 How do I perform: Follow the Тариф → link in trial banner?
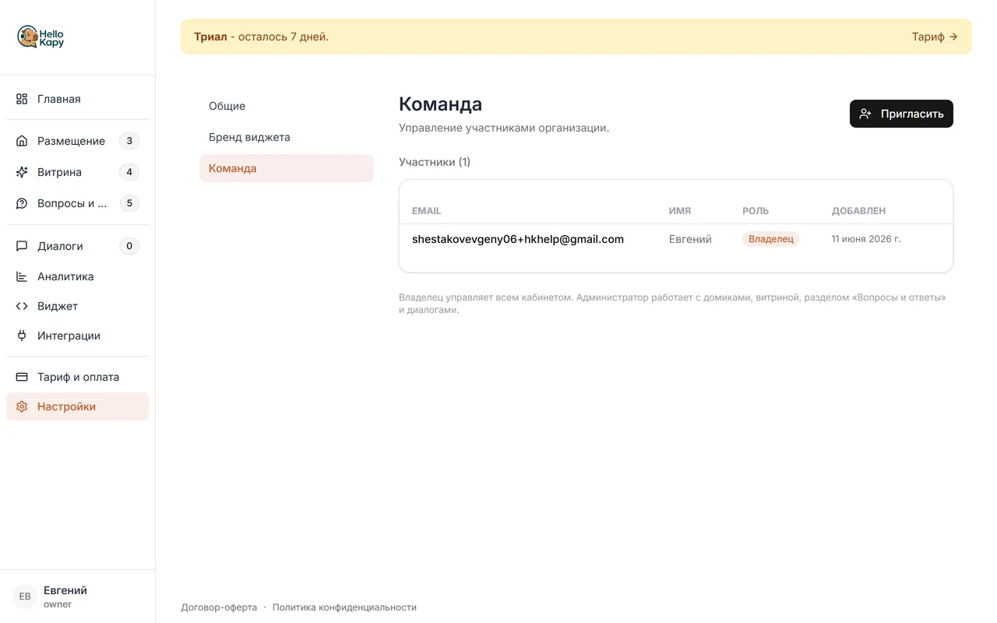click(x=935, y=37)
